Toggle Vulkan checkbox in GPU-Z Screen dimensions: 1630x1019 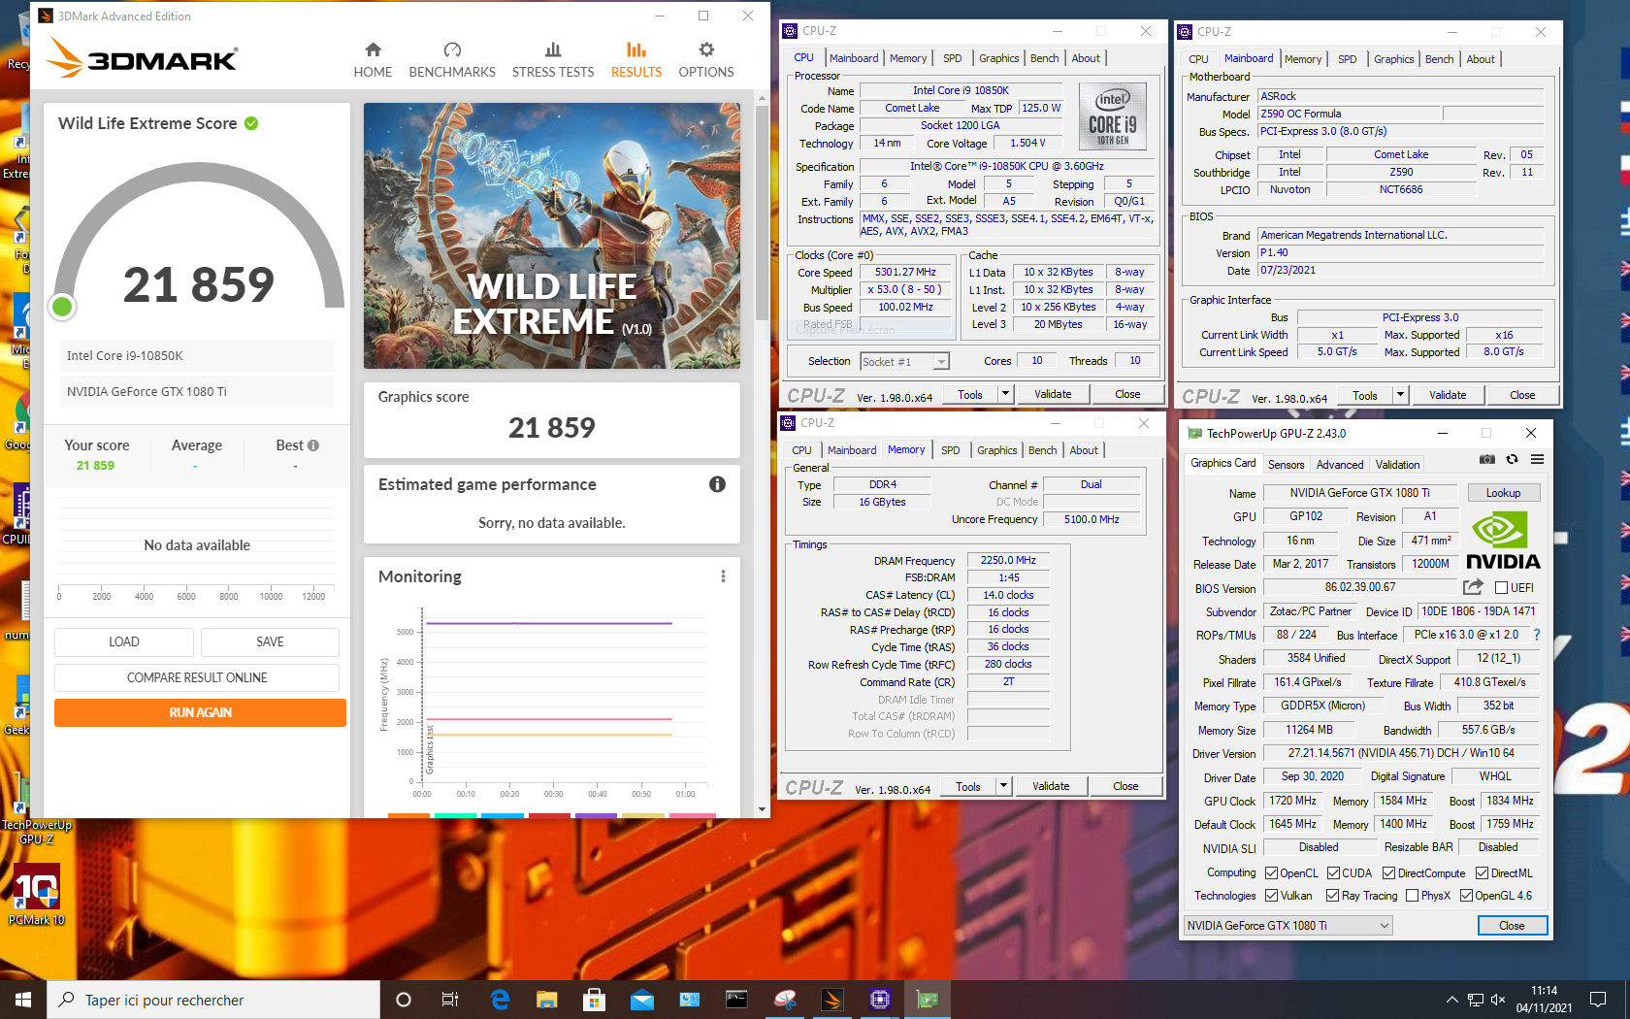1271,896
